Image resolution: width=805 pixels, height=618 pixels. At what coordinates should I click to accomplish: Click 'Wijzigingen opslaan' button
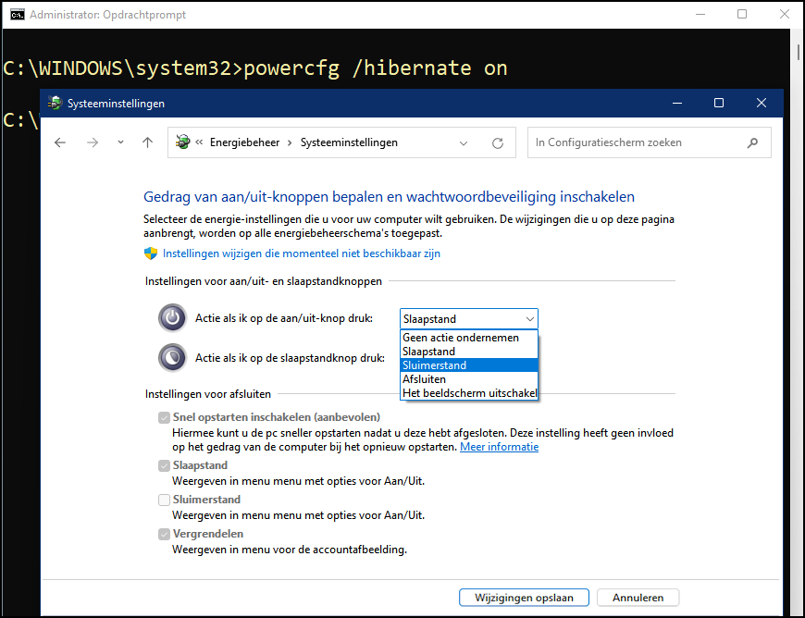pyautogui.click(x=524, y=598)
